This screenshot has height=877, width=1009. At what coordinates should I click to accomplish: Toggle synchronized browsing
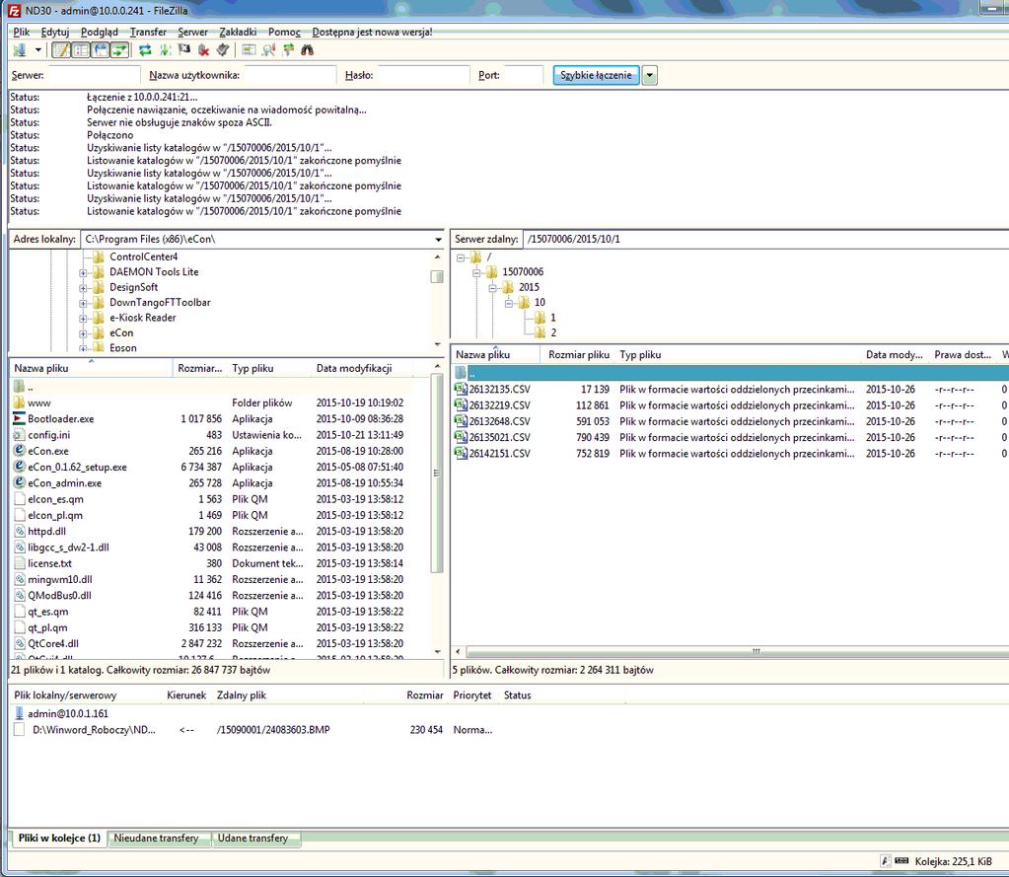coord(288,50)
